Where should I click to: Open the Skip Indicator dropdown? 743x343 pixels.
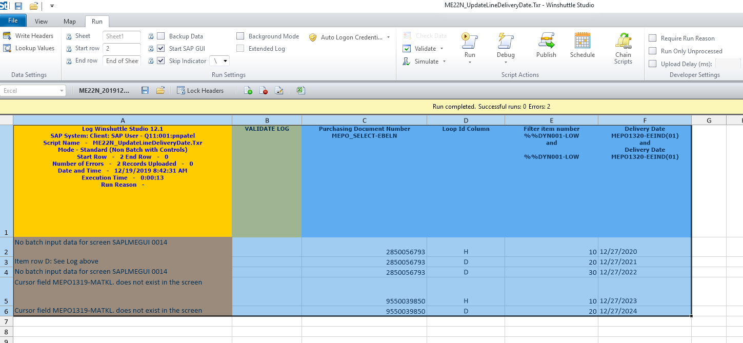pyautogui.click(x=226, y=61)
